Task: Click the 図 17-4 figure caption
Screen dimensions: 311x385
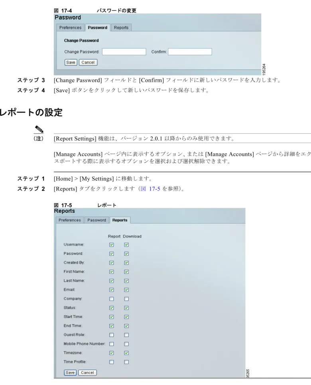Action: pos(95,10)
